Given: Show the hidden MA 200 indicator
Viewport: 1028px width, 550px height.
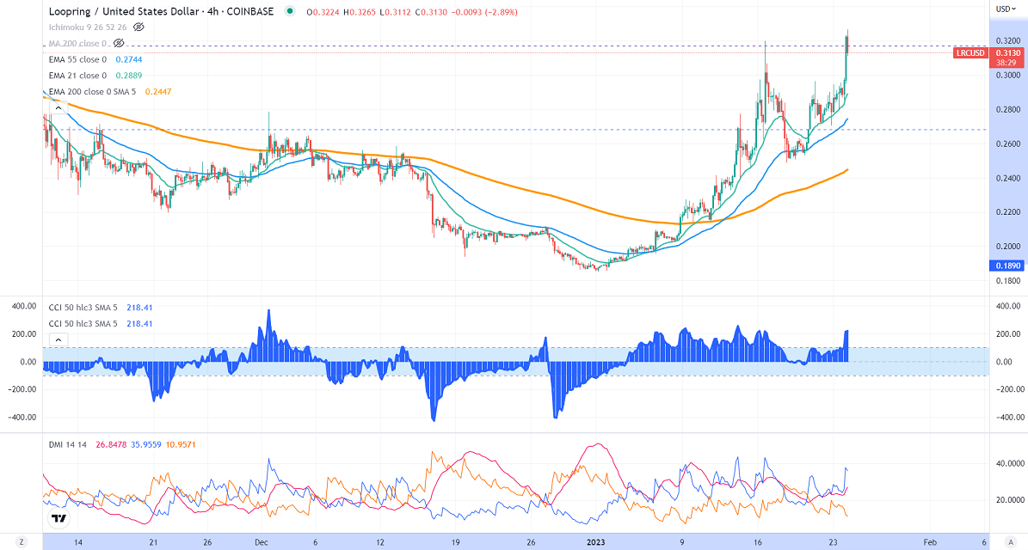Looking at the screenshot, I should pos(119,42).
